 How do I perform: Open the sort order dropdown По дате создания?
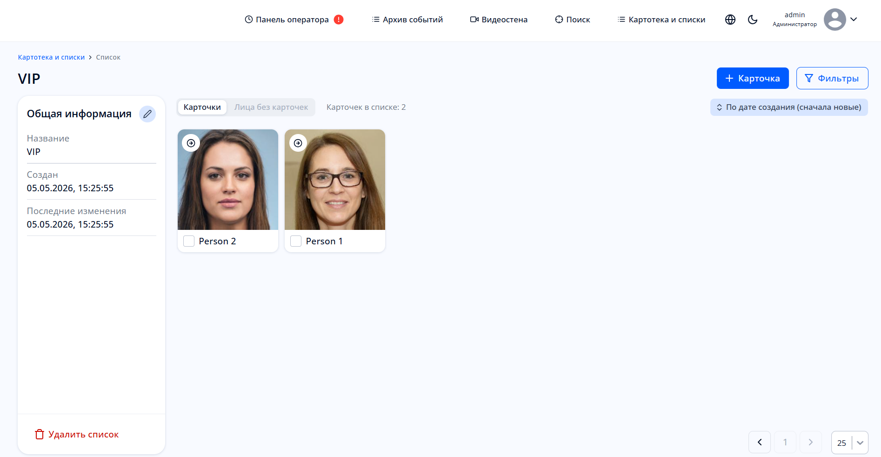[789, 107]
